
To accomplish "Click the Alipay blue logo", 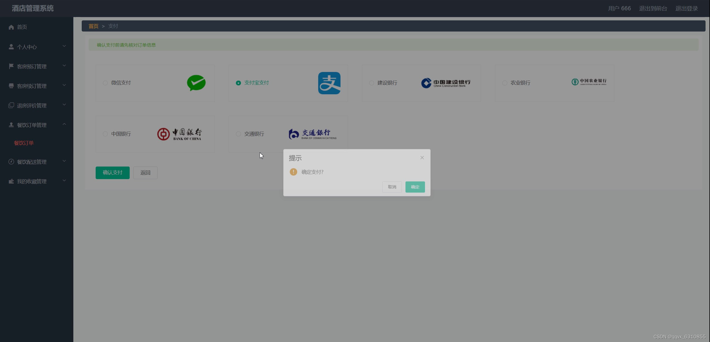I will pyautogui.click(x=329, y=83).
